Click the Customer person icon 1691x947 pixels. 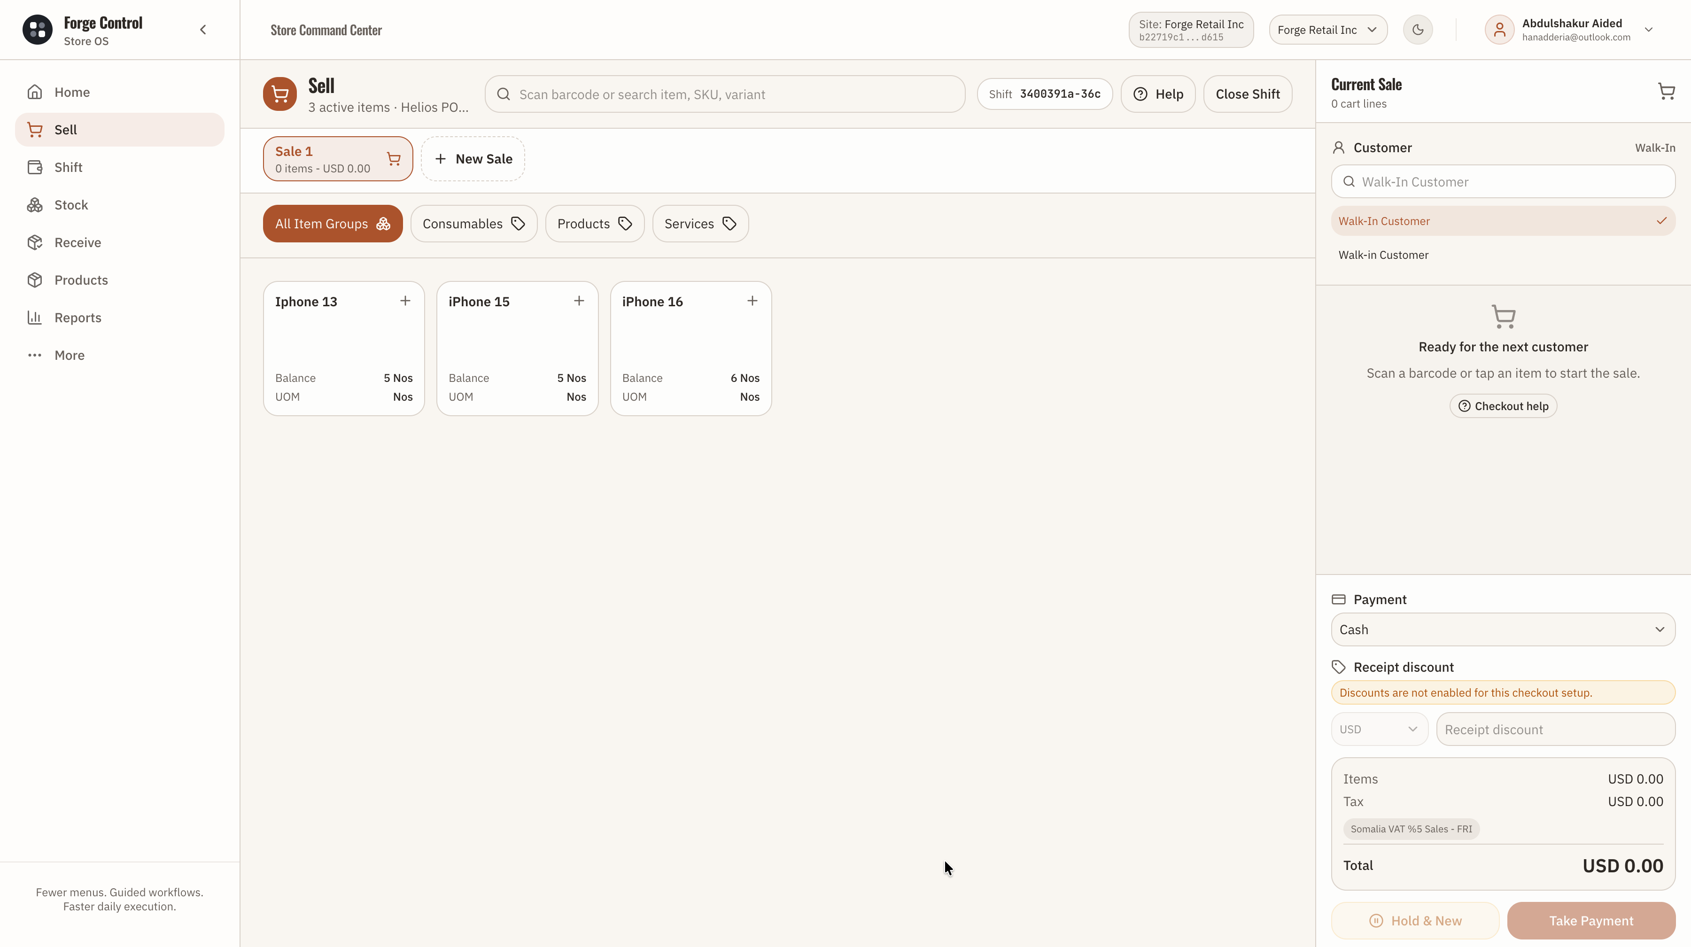point(1339,147)
